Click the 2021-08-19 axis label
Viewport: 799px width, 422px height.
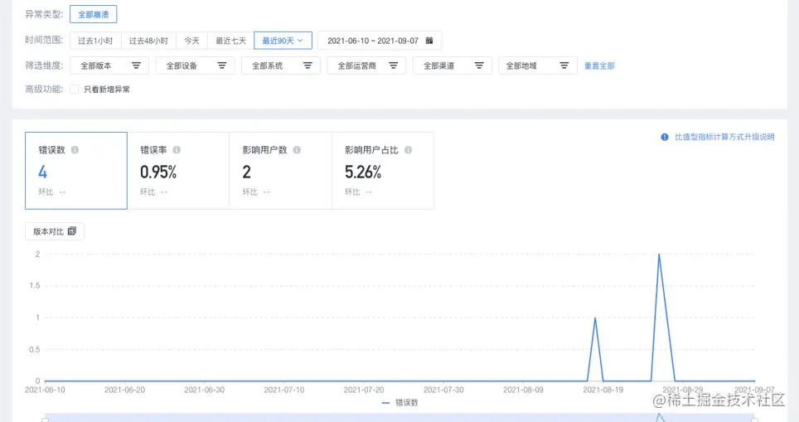coord(603,390)
